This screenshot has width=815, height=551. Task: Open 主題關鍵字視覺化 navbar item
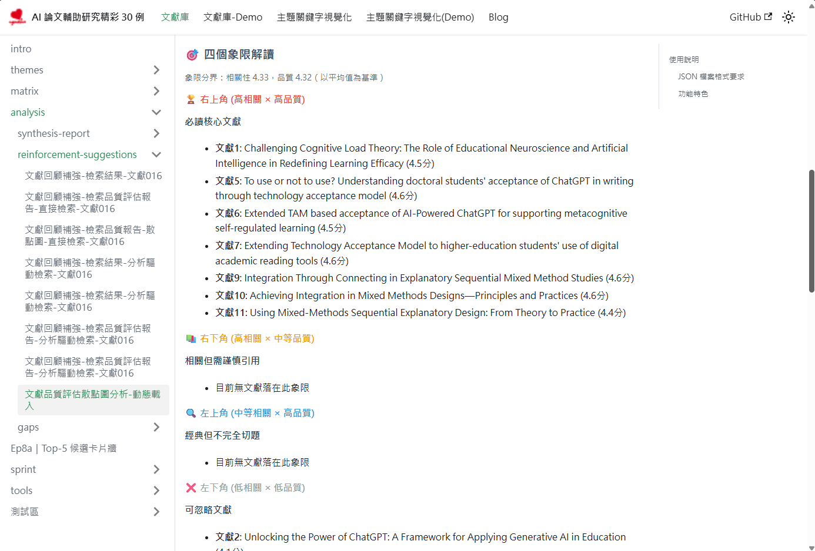point(314,17)
